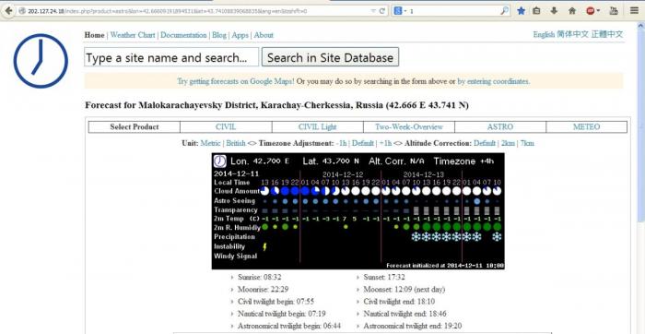The width and height of the screenshot is (645, 334).
Task: Open the Blog navigation link
Action: (x=219, y=35)
